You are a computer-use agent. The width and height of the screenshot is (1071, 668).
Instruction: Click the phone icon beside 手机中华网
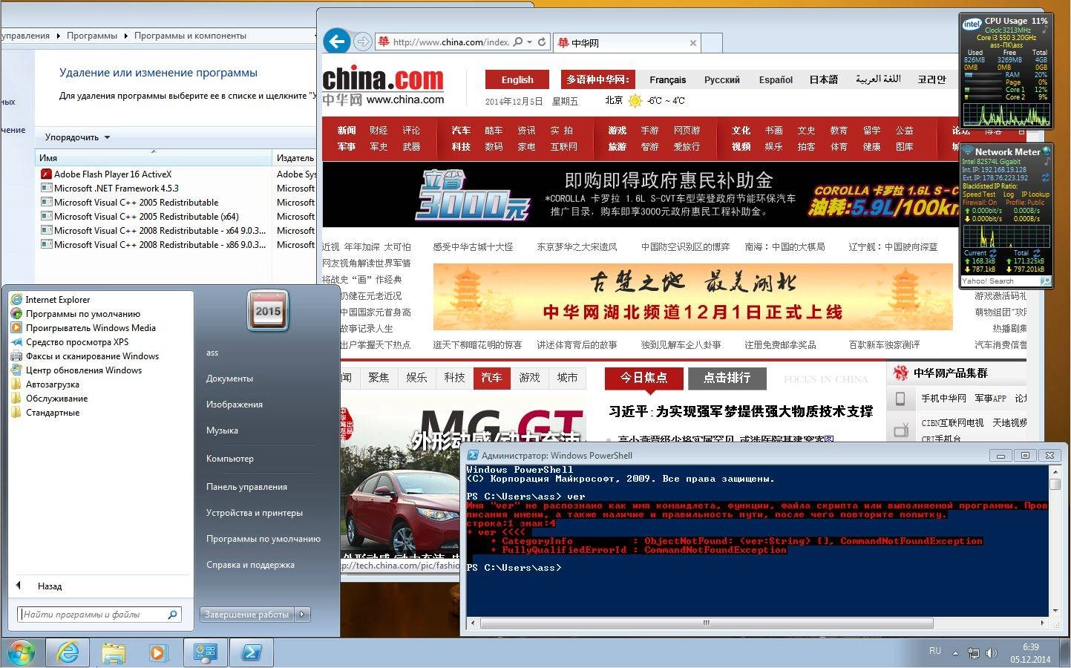900,399
